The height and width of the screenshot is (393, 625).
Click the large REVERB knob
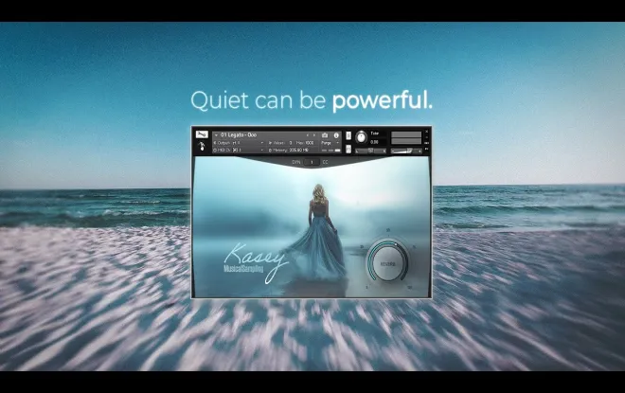click(387, 263)
